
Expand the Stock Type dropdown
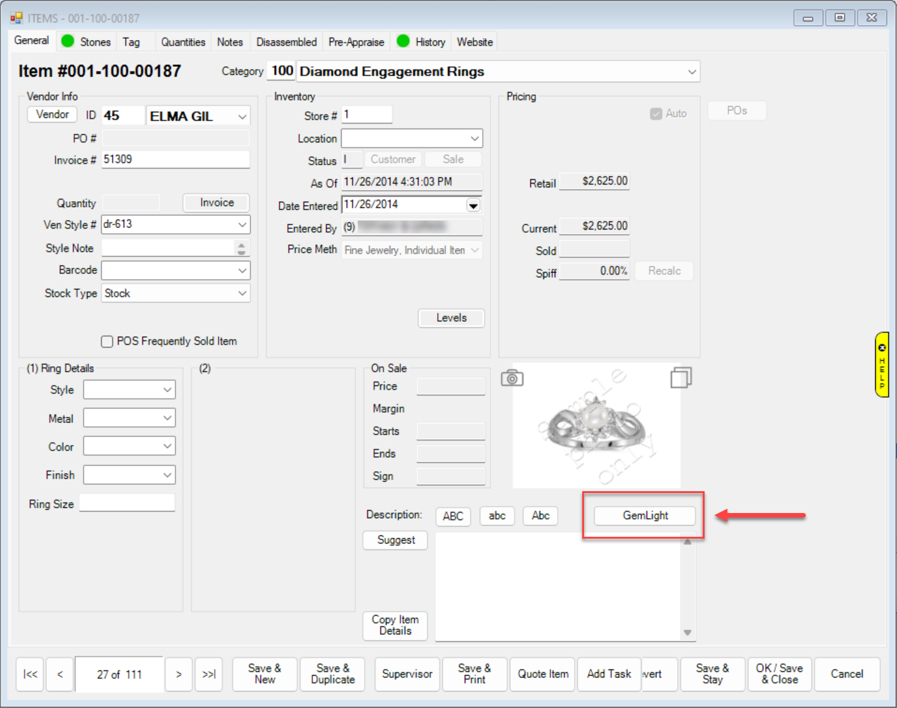click(242, 293)
